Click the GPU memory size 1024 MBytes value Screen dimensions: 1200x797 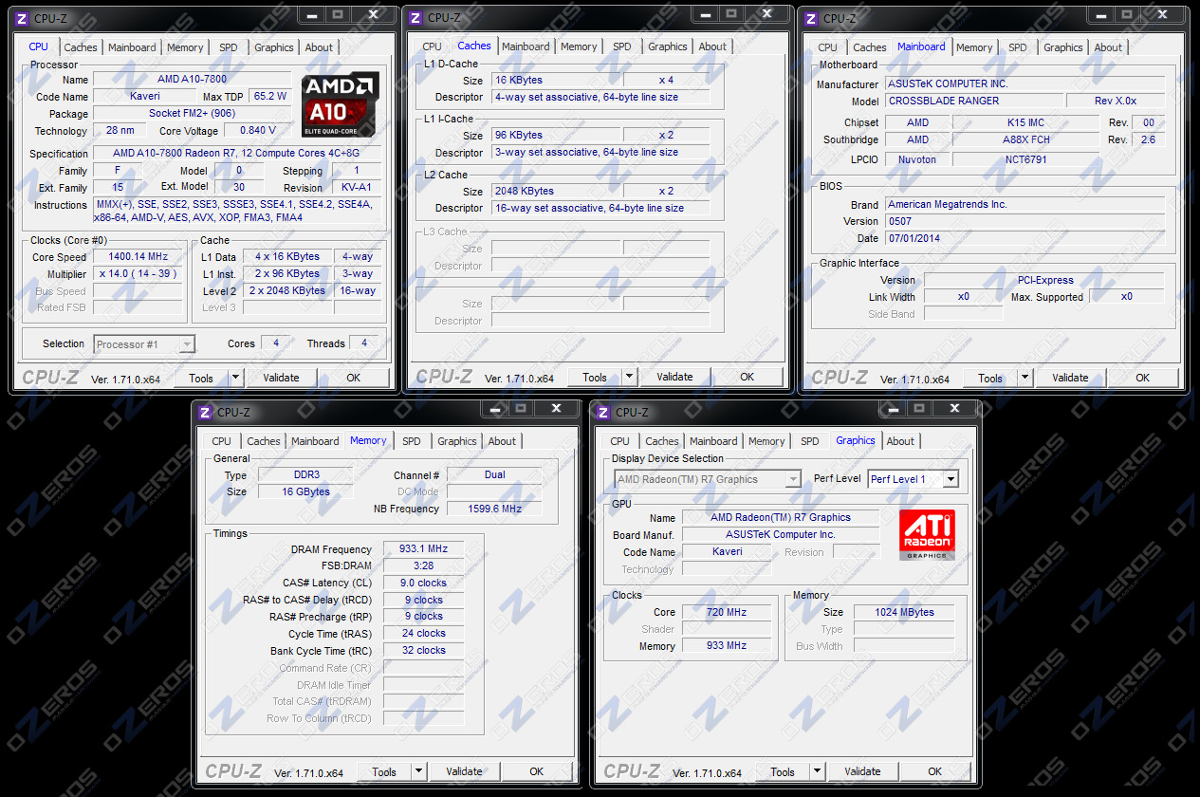(x=904, y=612)
